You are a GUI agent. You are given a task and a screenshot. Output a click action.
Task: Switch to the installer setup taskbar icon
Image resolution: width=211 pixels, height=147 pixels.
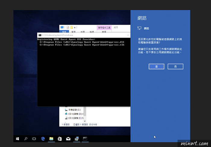77,139
